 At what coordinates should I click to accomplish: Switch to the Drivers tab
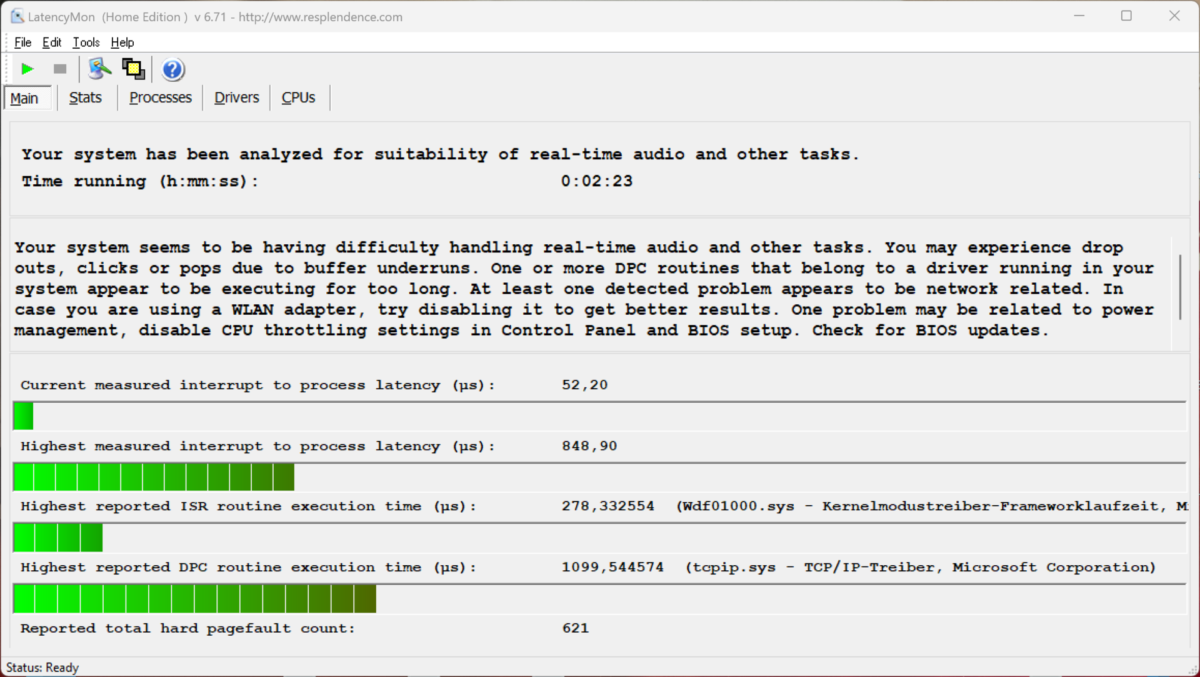tap(237, 97)
